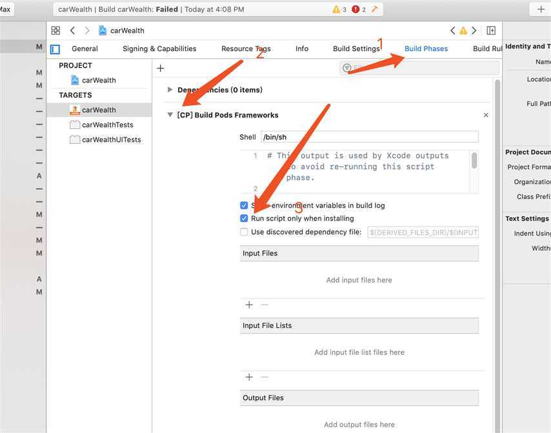This screenshot has height=433, width=551.
Task: Click the carWealth name in the breadcrumb bar
Action: [127, 30]
